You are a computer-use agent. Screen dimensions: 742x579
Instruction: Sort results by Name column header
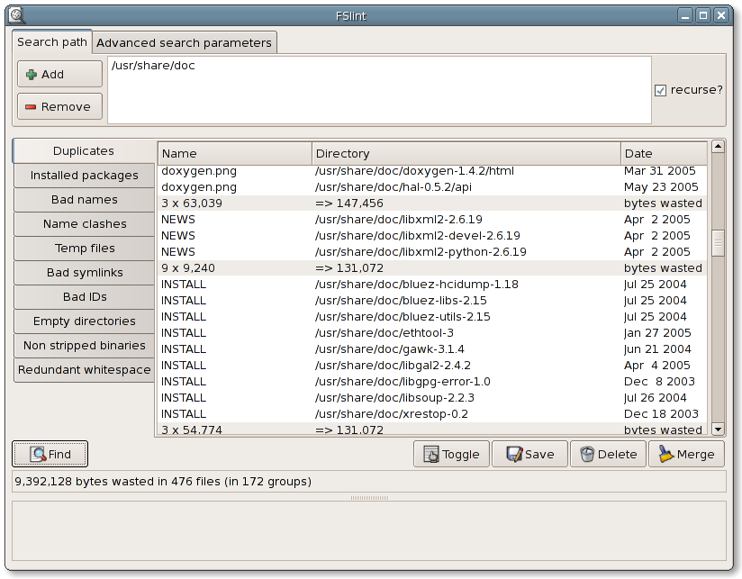pyautogui.click(x=235, y=153)
